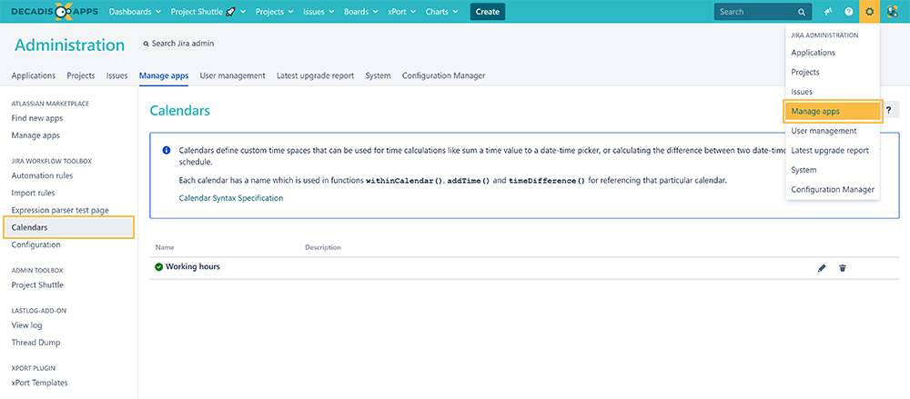
Task: Open Thread Dump in the sidebar
Action: click(x=36, y=343)
